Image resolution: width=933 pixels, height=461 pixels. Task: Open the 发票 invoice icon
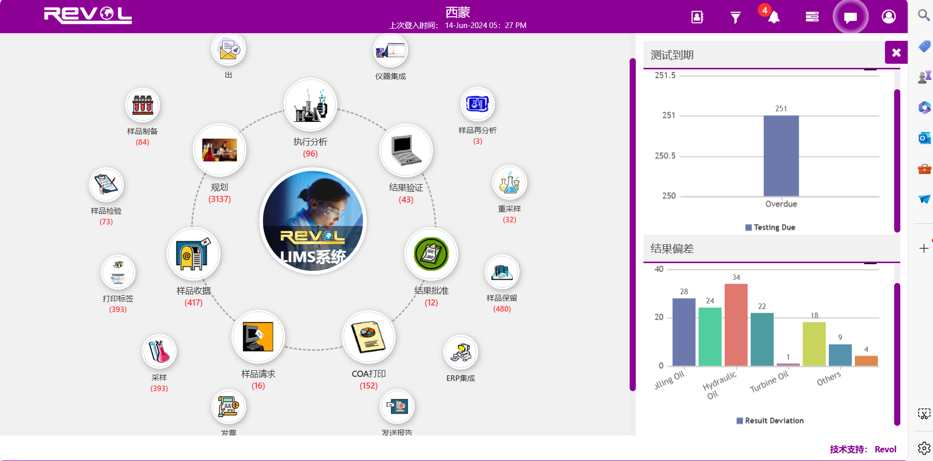[229, 407]
